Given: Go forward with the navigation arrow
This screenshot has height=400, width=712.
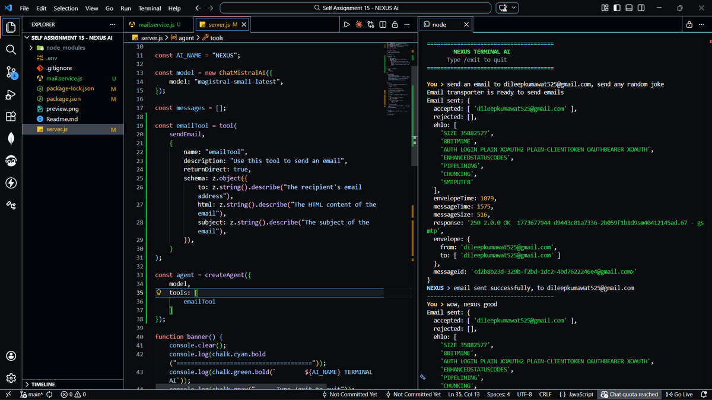Looking at the screenshot, I should click(x=211, y=8).
